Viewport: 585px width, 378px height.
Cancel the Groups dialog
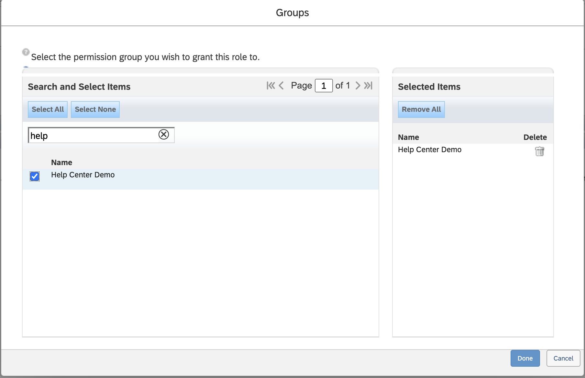563,358
